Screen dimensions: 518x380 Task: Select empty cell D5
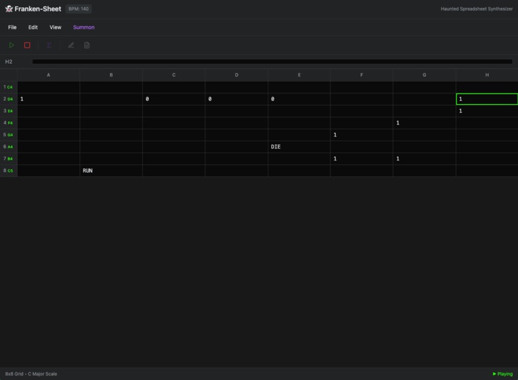tap(236, 135)
